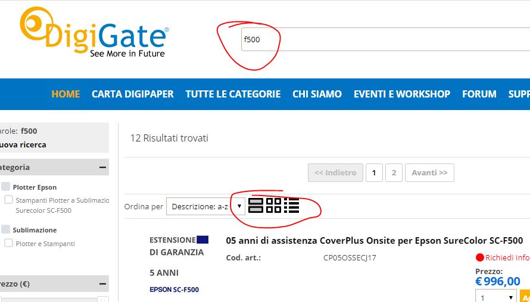The width and height of the screenshot is (530, 302).
Task: Collapse the Prezzo filter section
Action: [x=103, y=284]
